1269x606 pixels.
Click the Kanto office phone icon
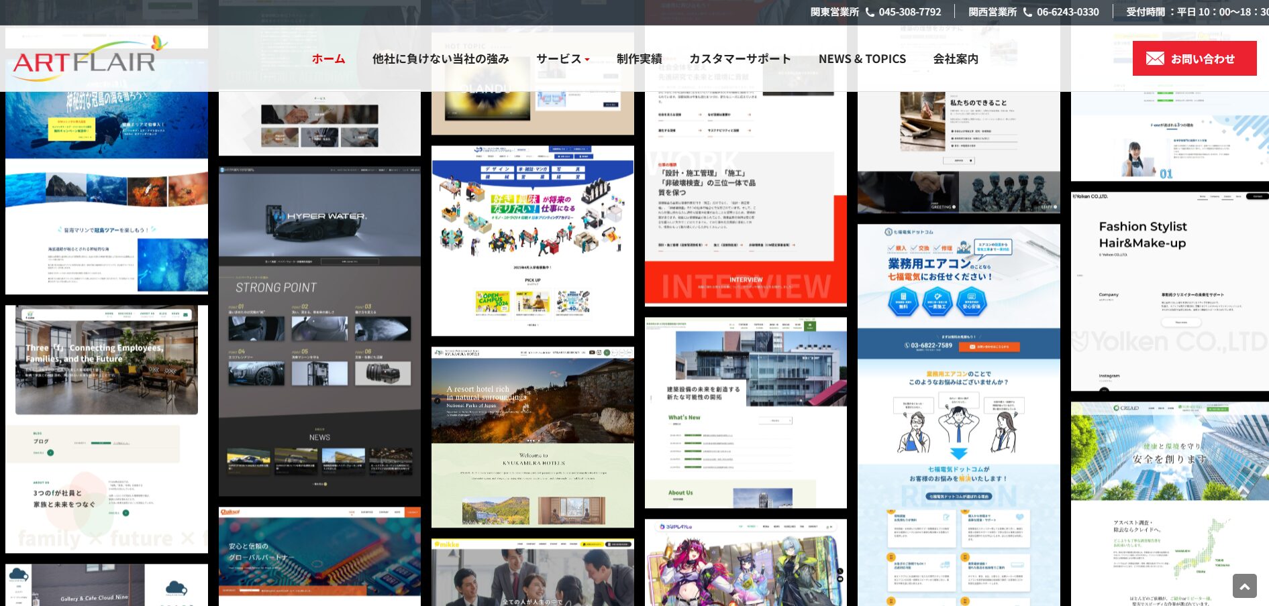[x=870, y=12]
